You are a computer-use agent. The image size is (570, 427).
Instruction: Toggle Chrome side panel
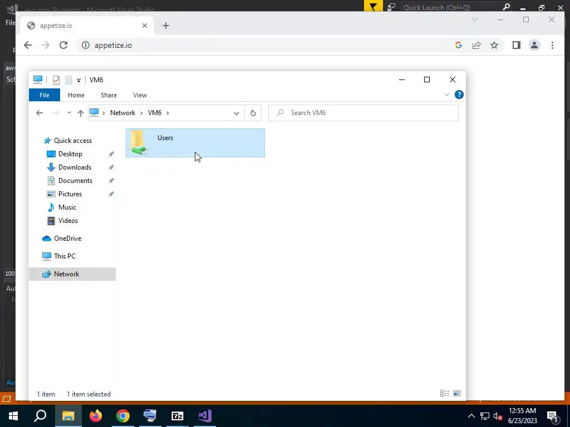[516, 45]
